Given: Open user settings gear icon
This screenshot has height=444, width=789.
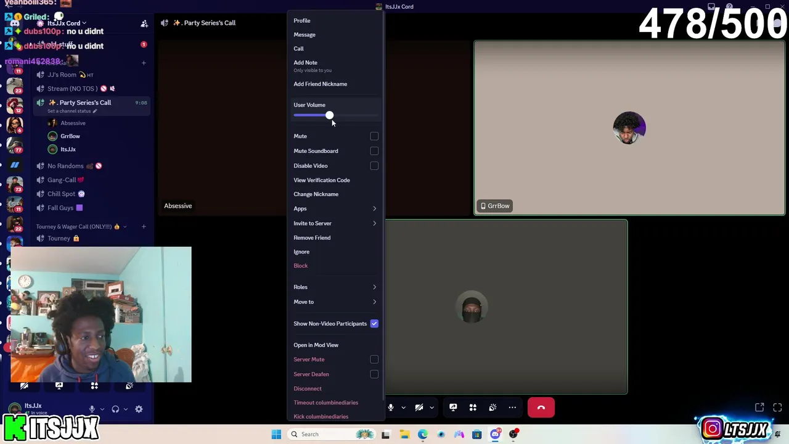Looking at the screenshot, I should [x=139, y=409].
